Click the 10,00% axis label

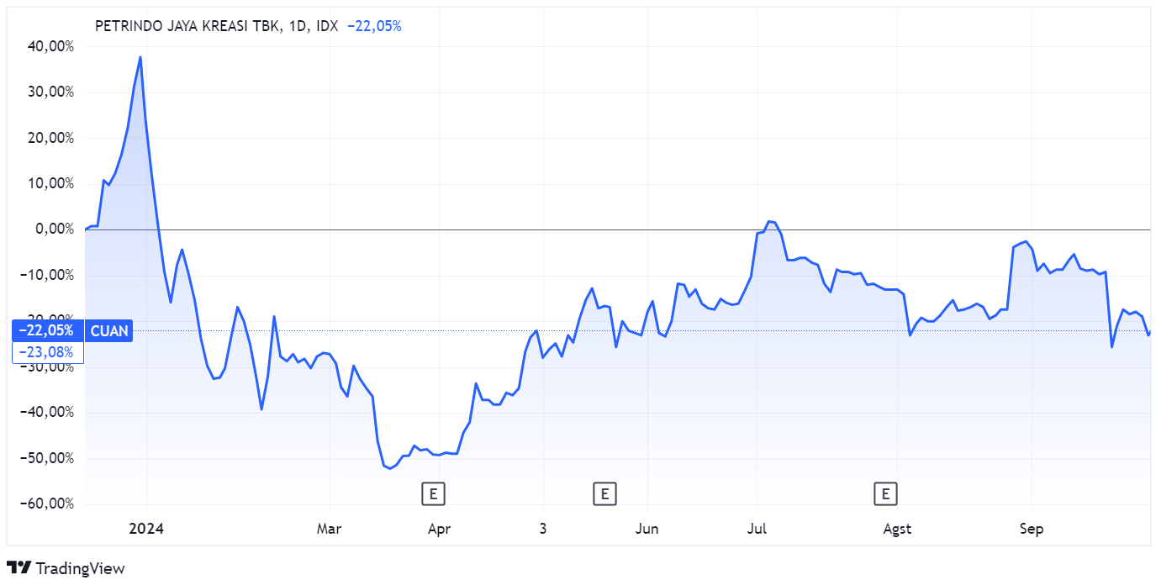click(51, 184)
